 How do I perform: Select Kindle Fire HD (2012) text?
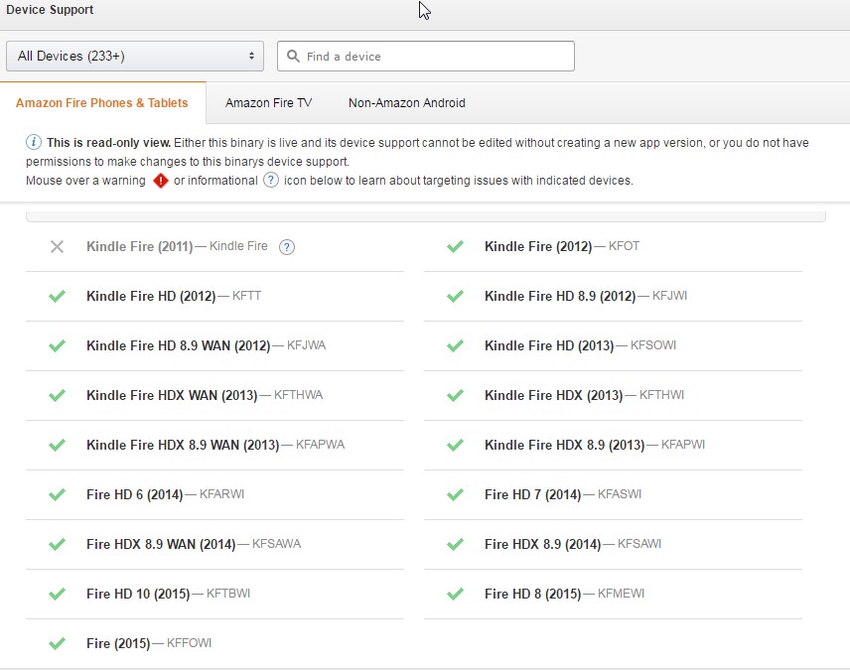[151, 297]
